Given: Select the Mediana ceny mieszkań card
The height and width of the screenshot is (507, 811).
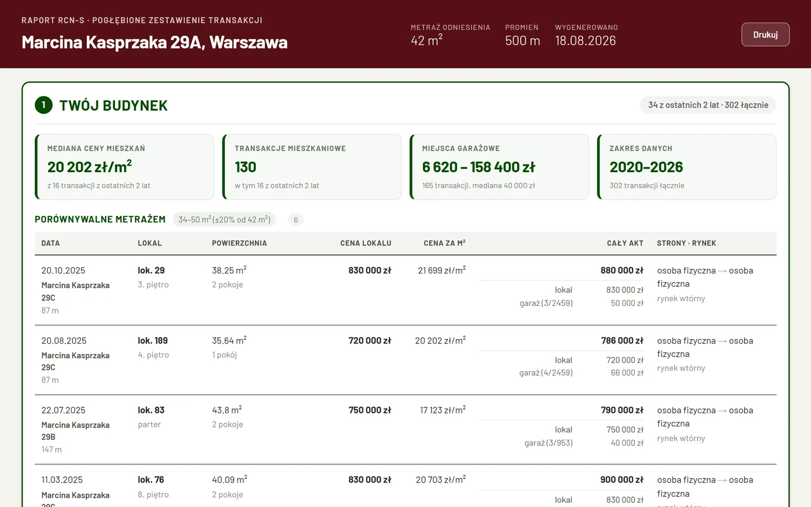Looking at the screenshot, I should (125, 167).
